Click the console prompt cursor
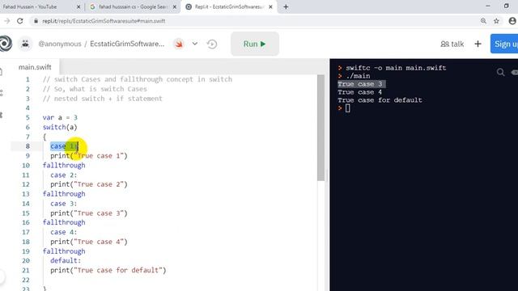 (x=347, y=108)
